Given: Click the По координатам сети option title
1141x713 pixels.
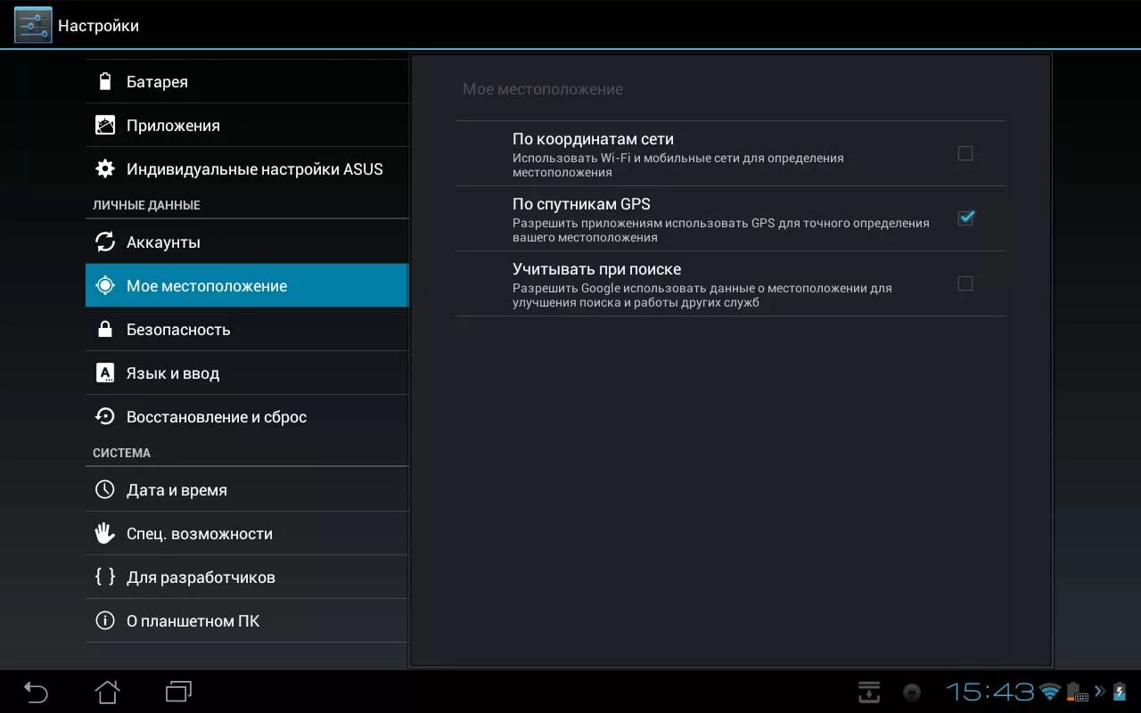Looking at the screenshot, I should coord(593,139).
